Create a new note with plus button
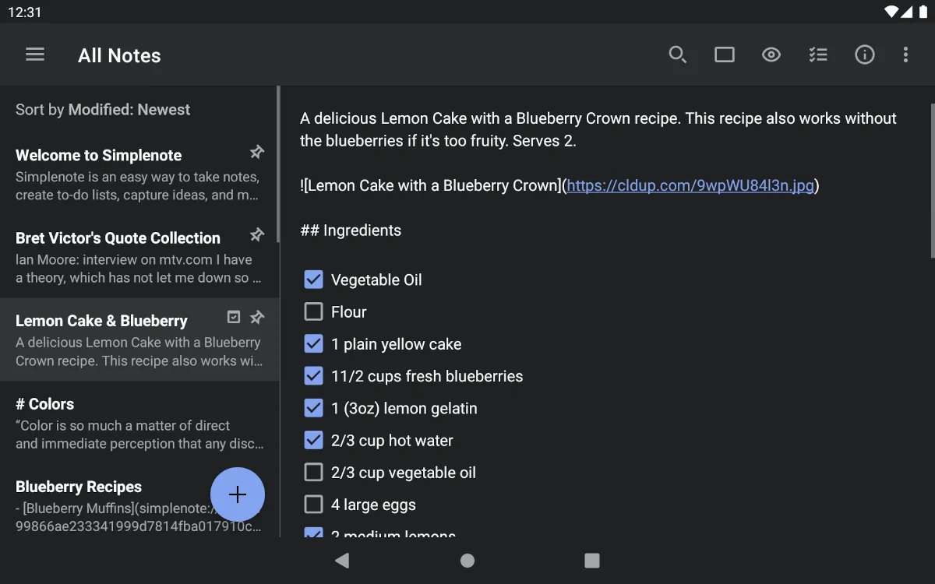 tap(238, 494)
